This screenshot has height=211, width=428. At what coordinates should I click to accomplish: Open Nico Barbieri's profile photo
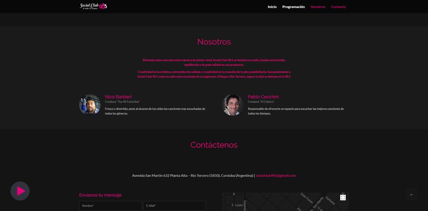(x=90, y=105)
